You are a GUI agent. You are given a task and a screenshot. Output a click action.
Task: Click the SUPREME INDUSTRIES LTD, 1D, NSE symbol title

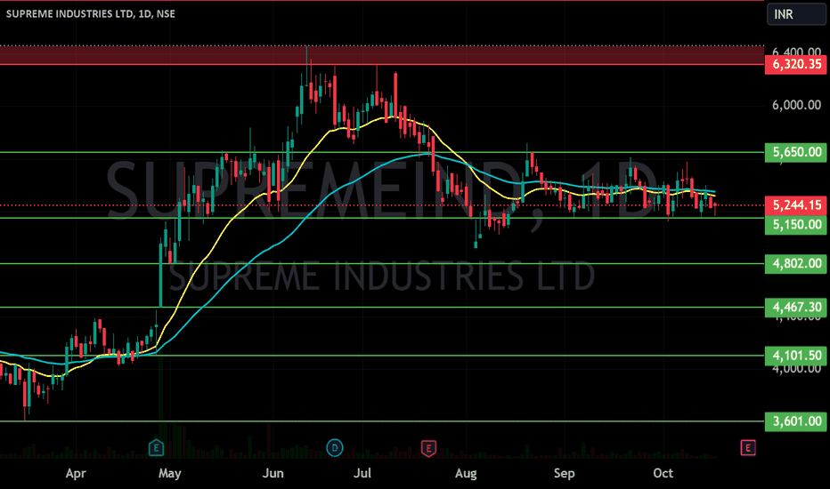[x=91, y=13]
